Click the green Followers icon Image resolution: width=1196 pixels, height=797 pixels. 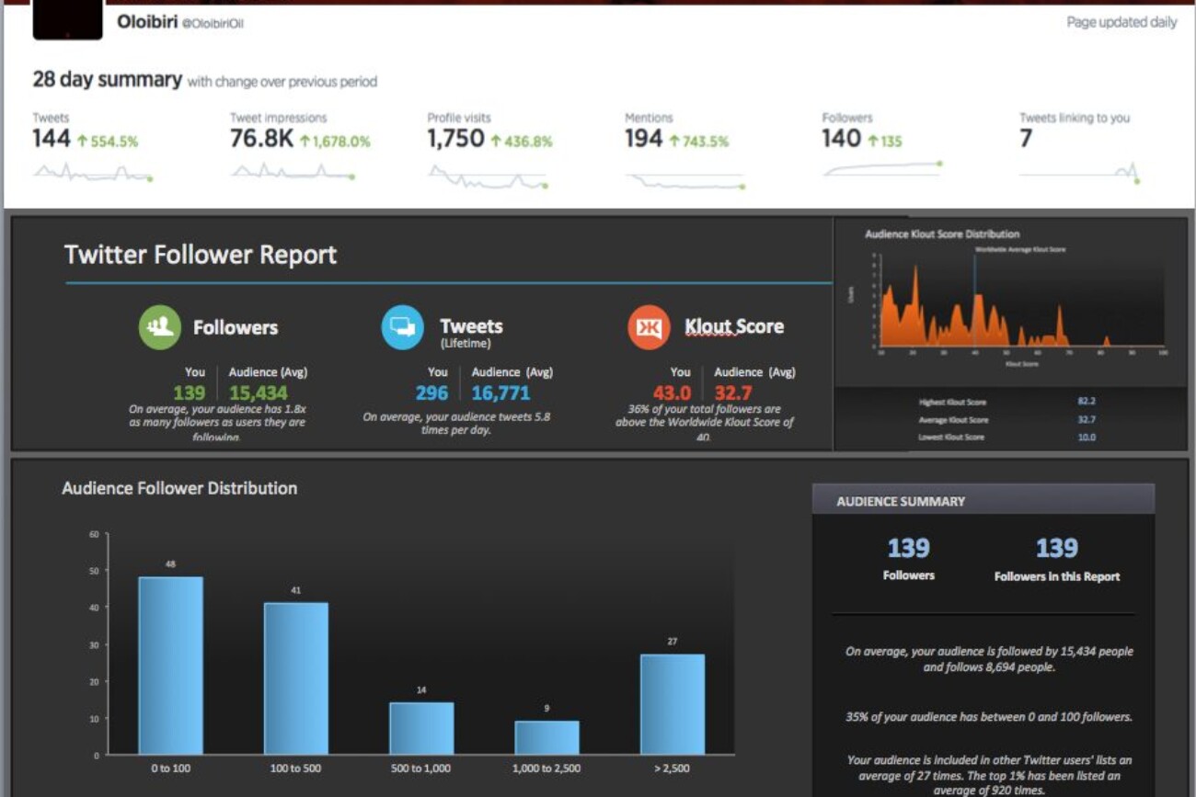tap(160, 328)
